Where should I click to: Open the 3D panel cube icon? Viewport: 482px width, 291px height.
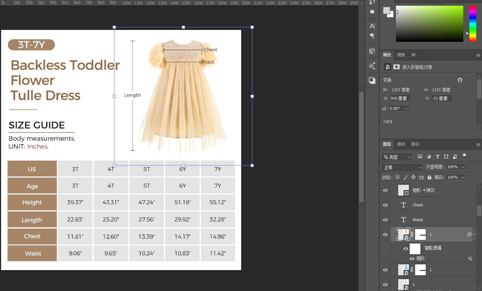coord(372,51)
